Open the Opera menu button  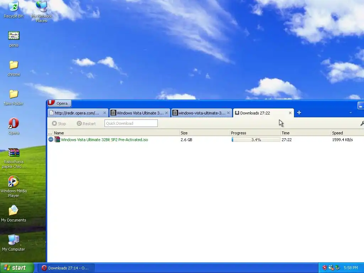tap(59, 103)
